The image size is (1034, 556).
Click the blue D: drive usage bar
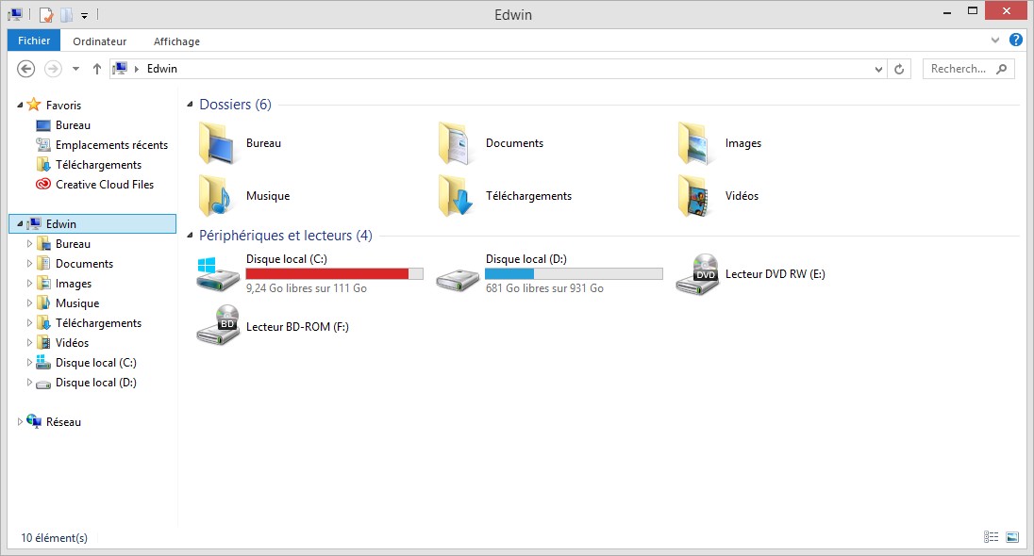(574, 274)
